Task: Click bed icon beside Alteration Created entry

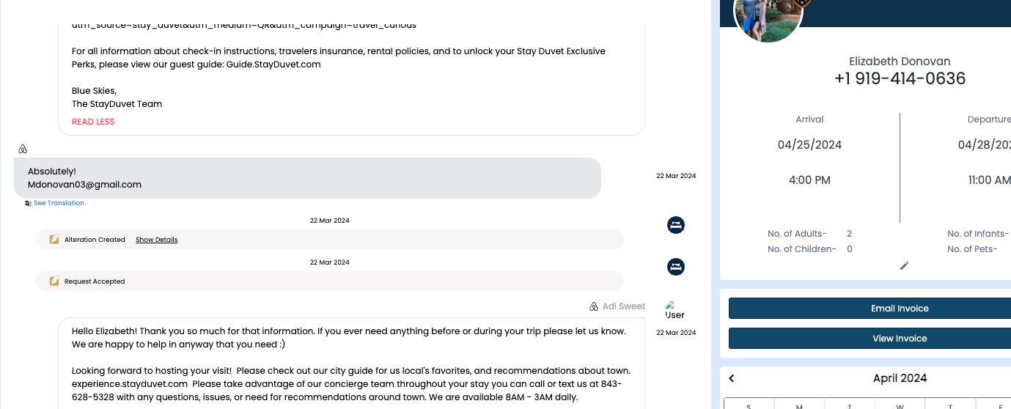Action: [676, 225]
